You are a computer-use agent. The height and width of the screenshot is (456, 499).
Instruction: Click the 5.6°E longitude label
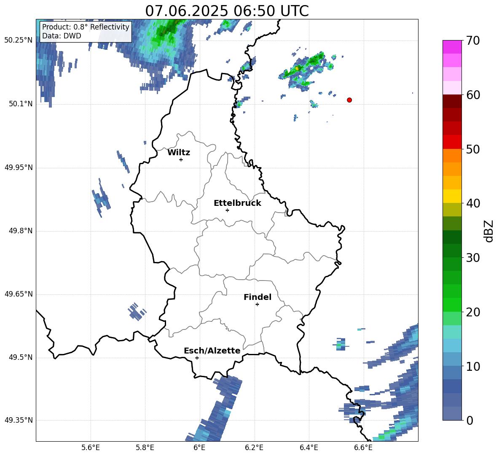tap(91, 448)
